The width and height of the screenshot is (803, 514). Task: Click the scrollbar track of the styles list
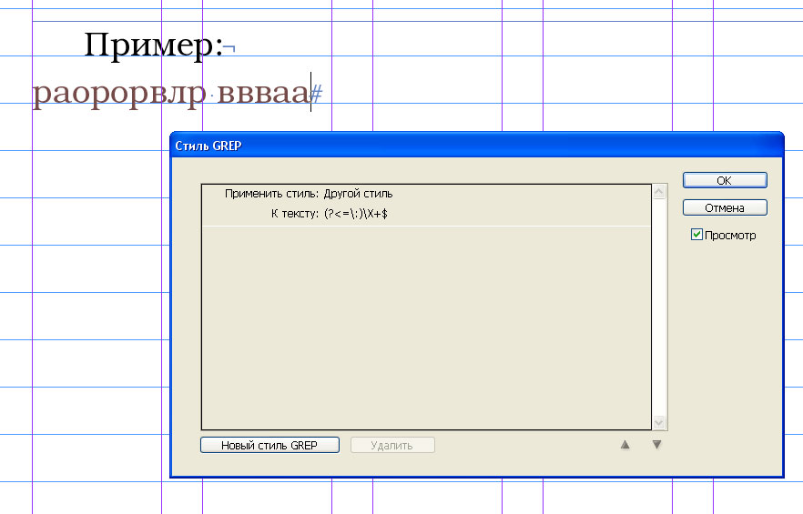coord(659,307)
